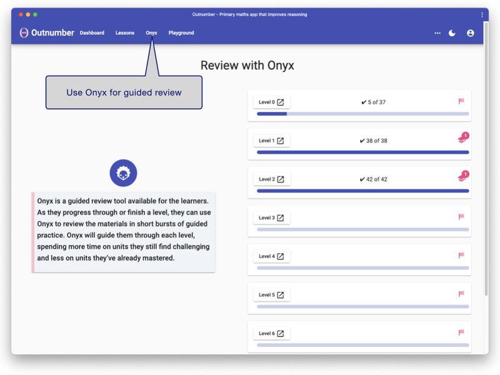Click the Outnumber logo icon
The height and width of the screenshot is (375, 500).
[x=24, y=32]
